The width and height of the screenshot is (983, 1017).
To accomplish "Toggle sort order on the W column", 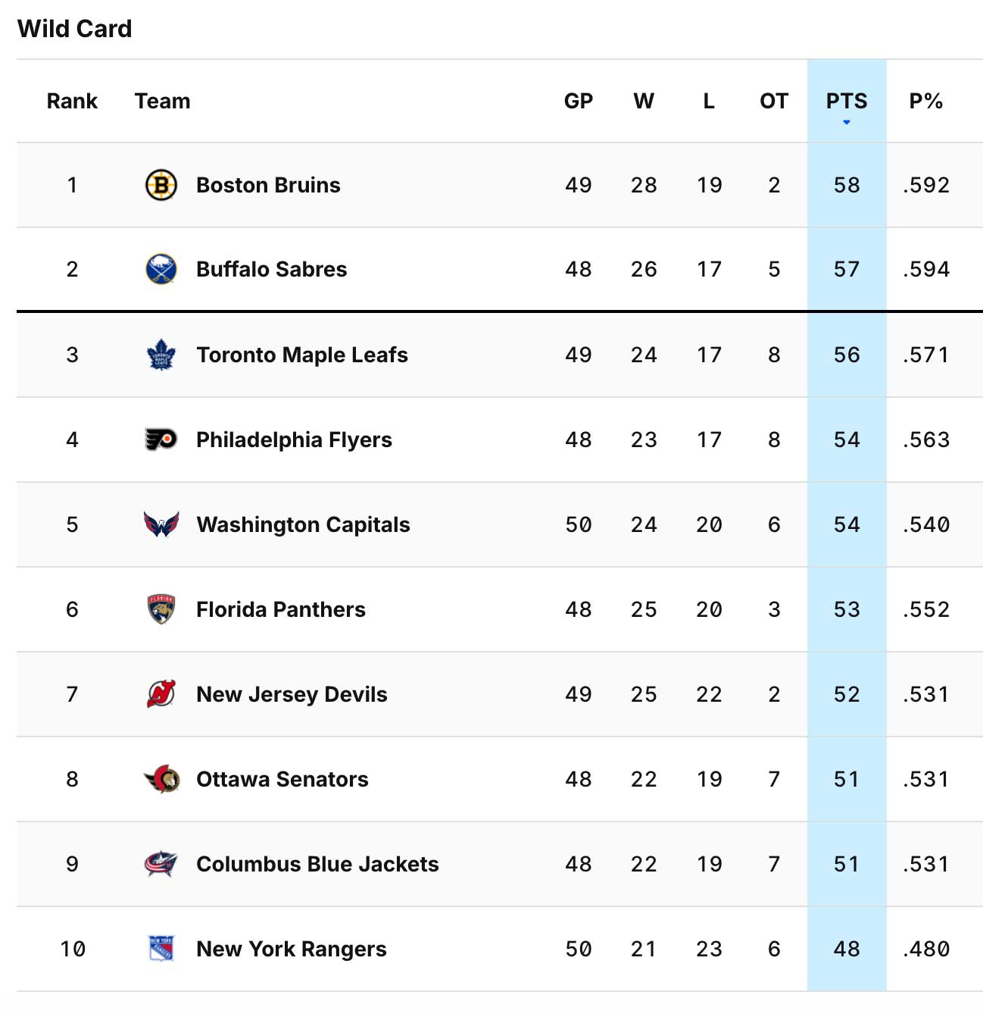I will [x=644, y=101].
